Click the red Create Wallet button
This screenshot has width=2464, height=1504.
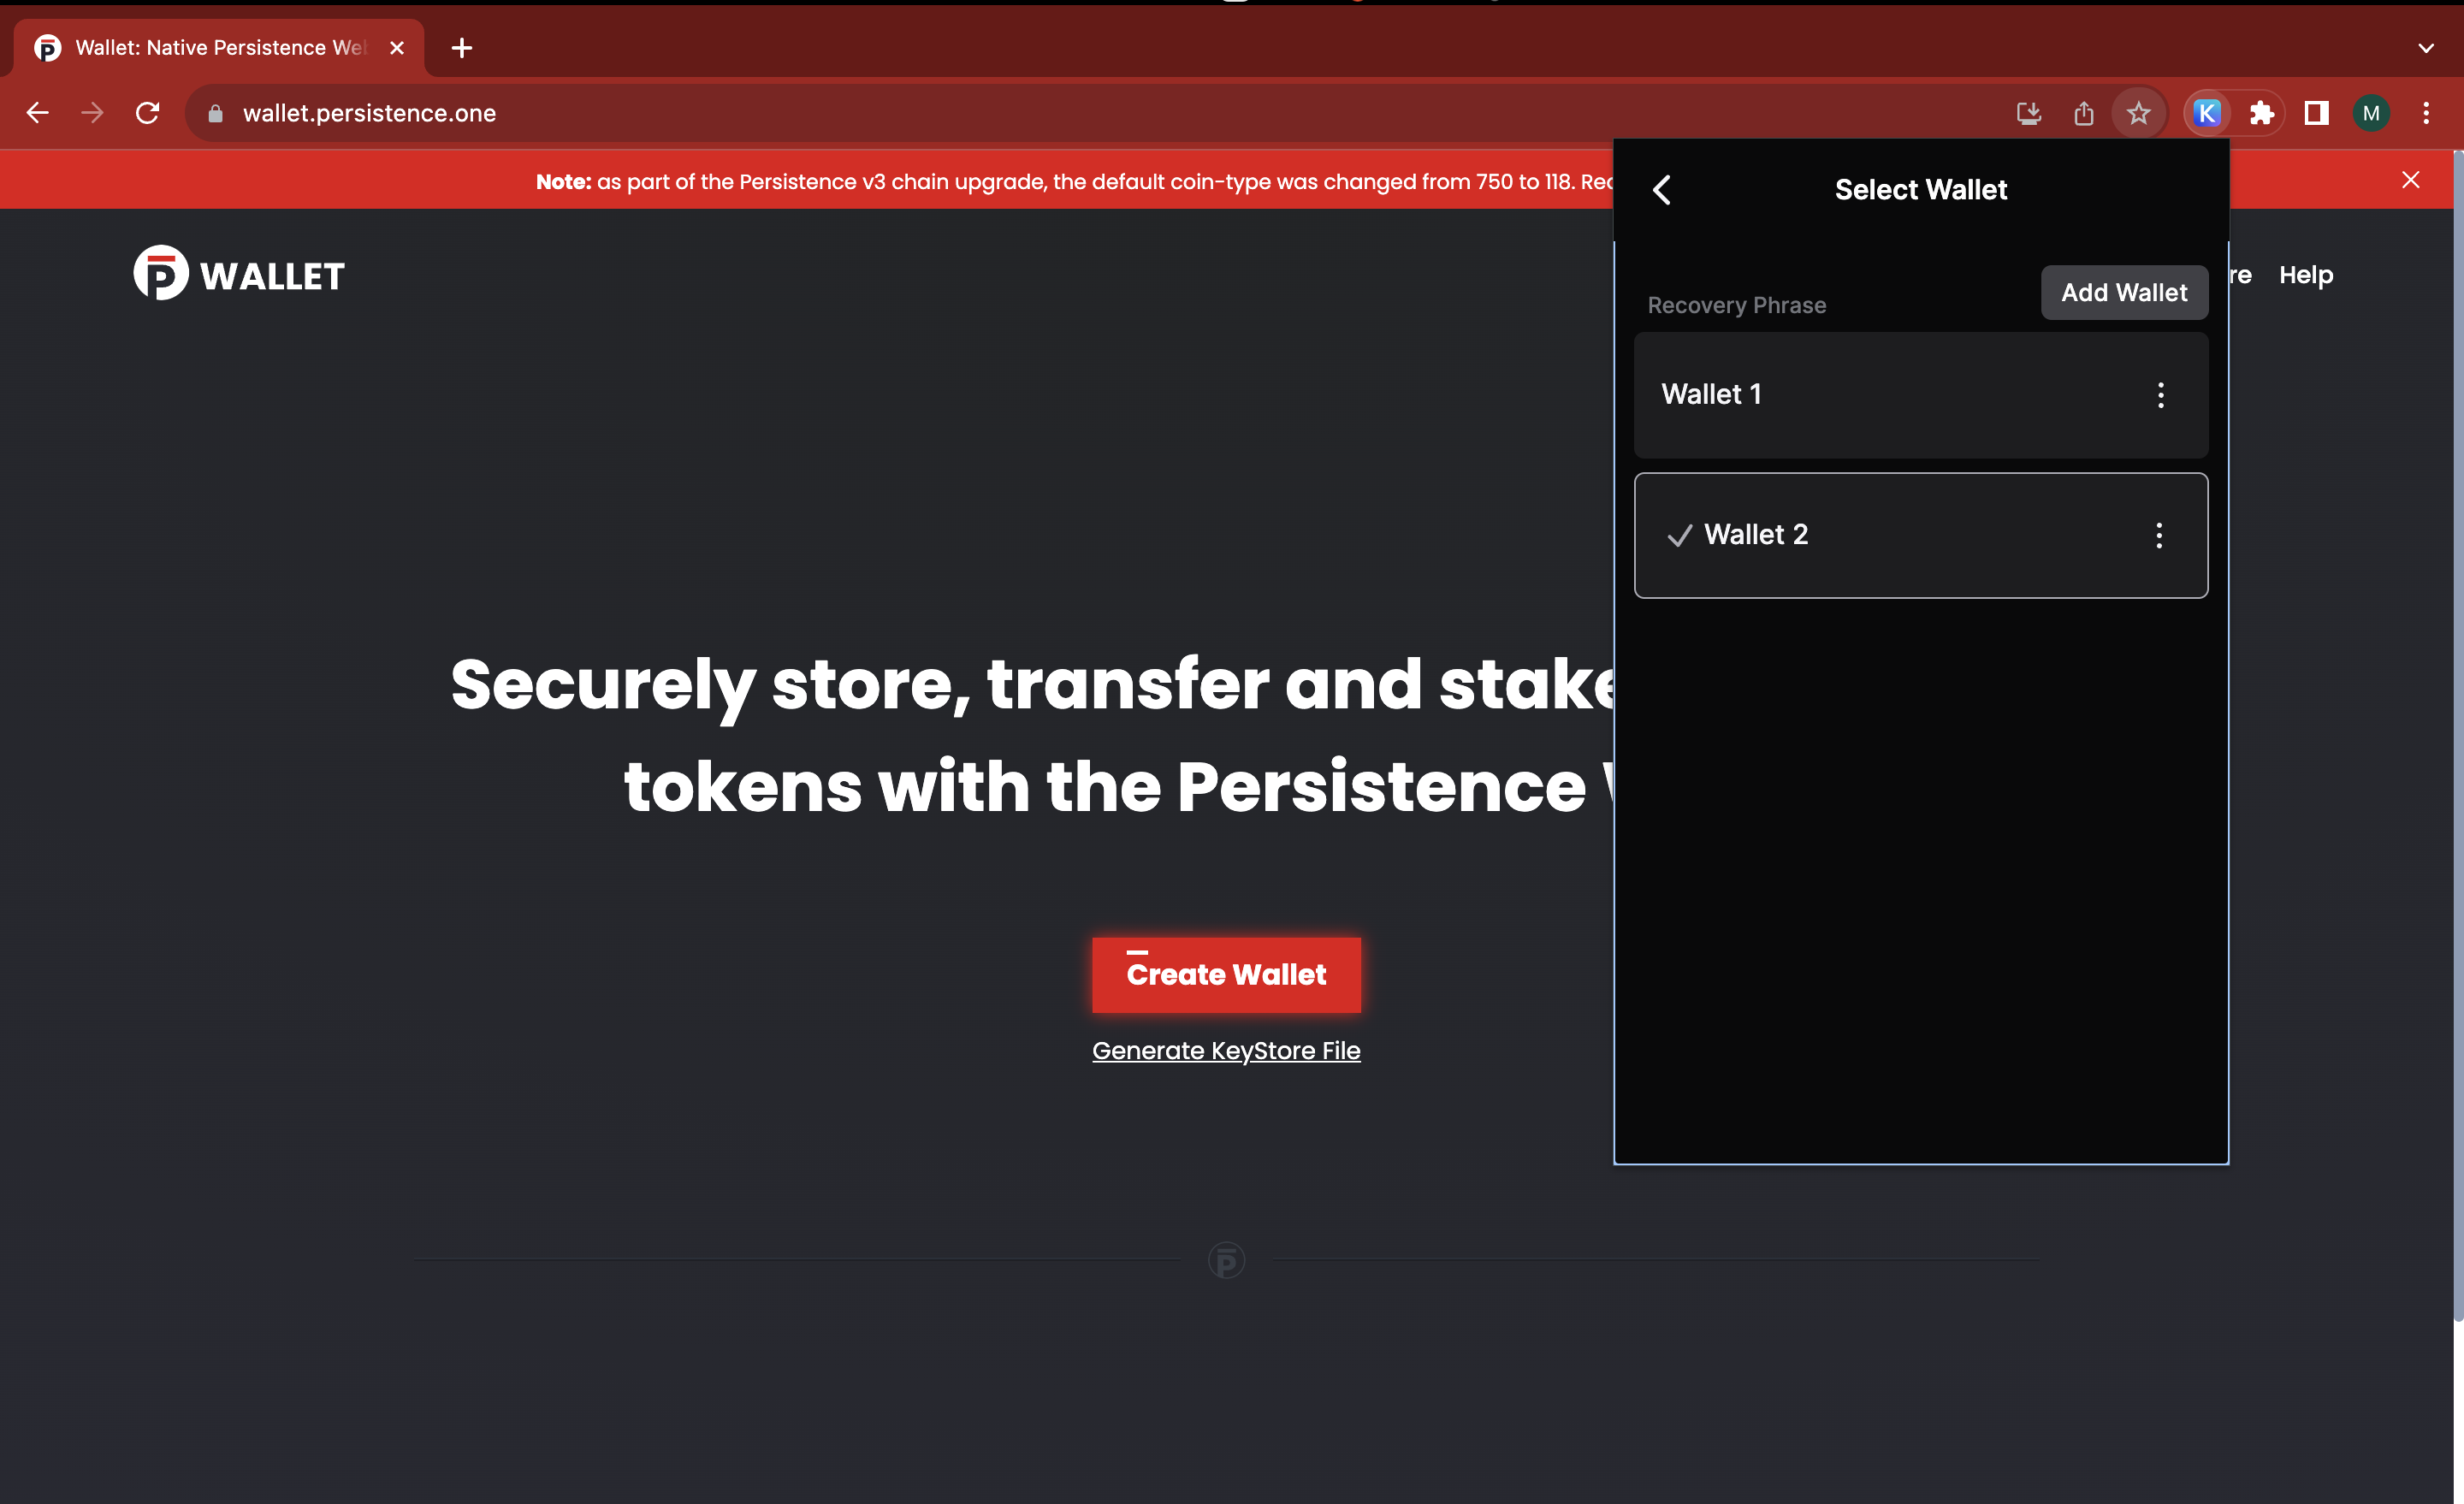tap(1226, 974)
